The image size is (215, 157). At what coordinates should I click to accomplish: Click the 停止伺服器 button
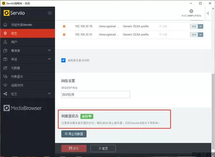pos(74,134)
